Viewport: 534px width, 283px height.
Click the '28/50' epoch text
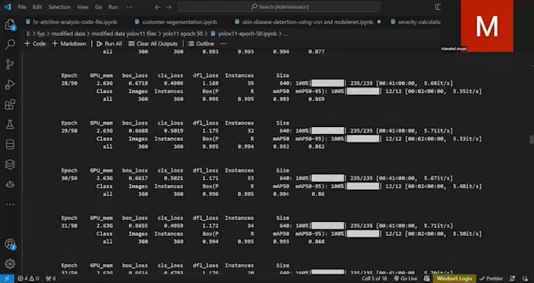click(69, 83)
